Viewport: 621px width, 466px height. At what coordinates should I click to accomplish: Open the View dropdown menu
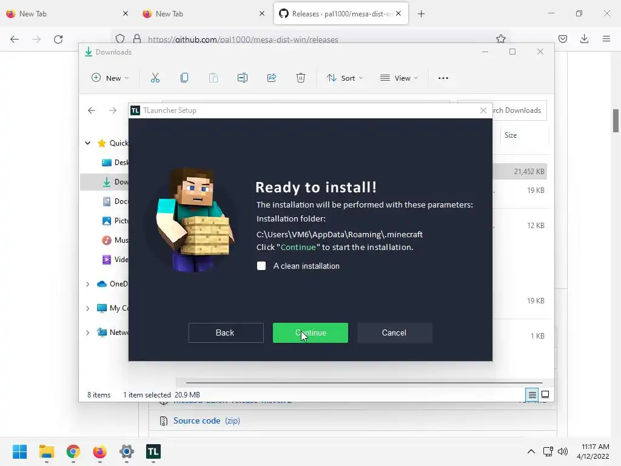(x=399, y=78)
